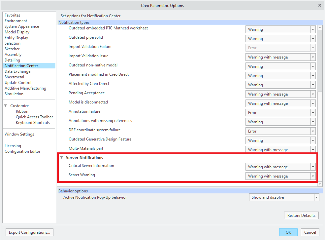The image size is (325, 240).
Task: Open Keyboard Shortcuts customization
Action: pyautogui.click(x=33, y=123)
